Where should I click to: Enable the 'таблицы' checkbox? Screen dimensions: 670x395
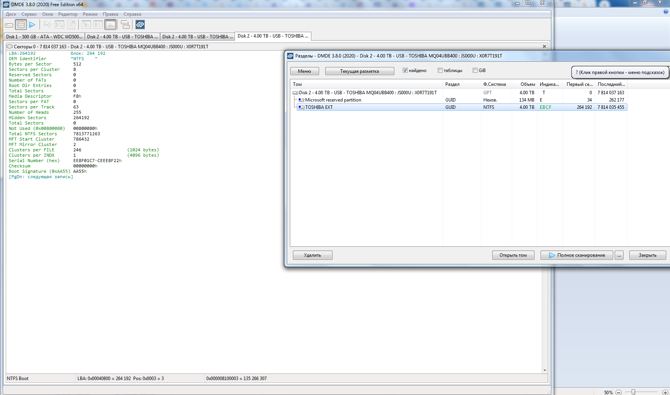[440, 70]
